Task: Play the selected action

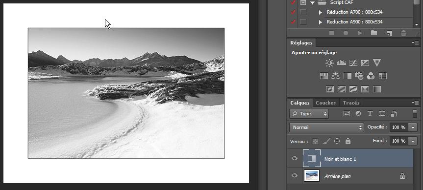Action: (360, 33)
